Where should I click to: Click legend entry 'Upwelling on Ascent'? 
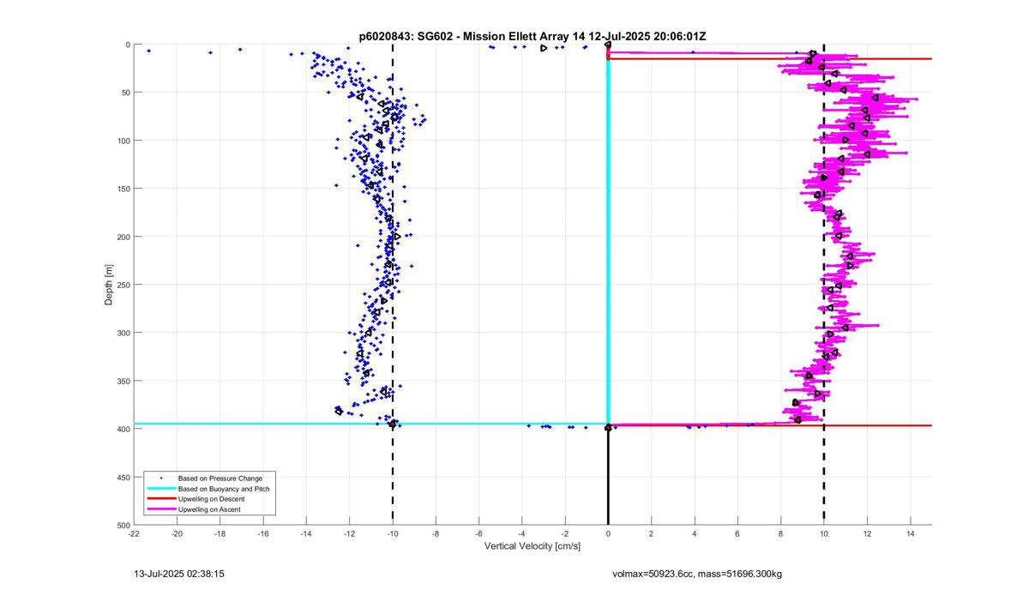point(209,509)
